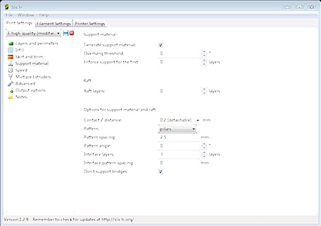
Task: Click the Pattern spacing input field
Action: click(179, 137)
